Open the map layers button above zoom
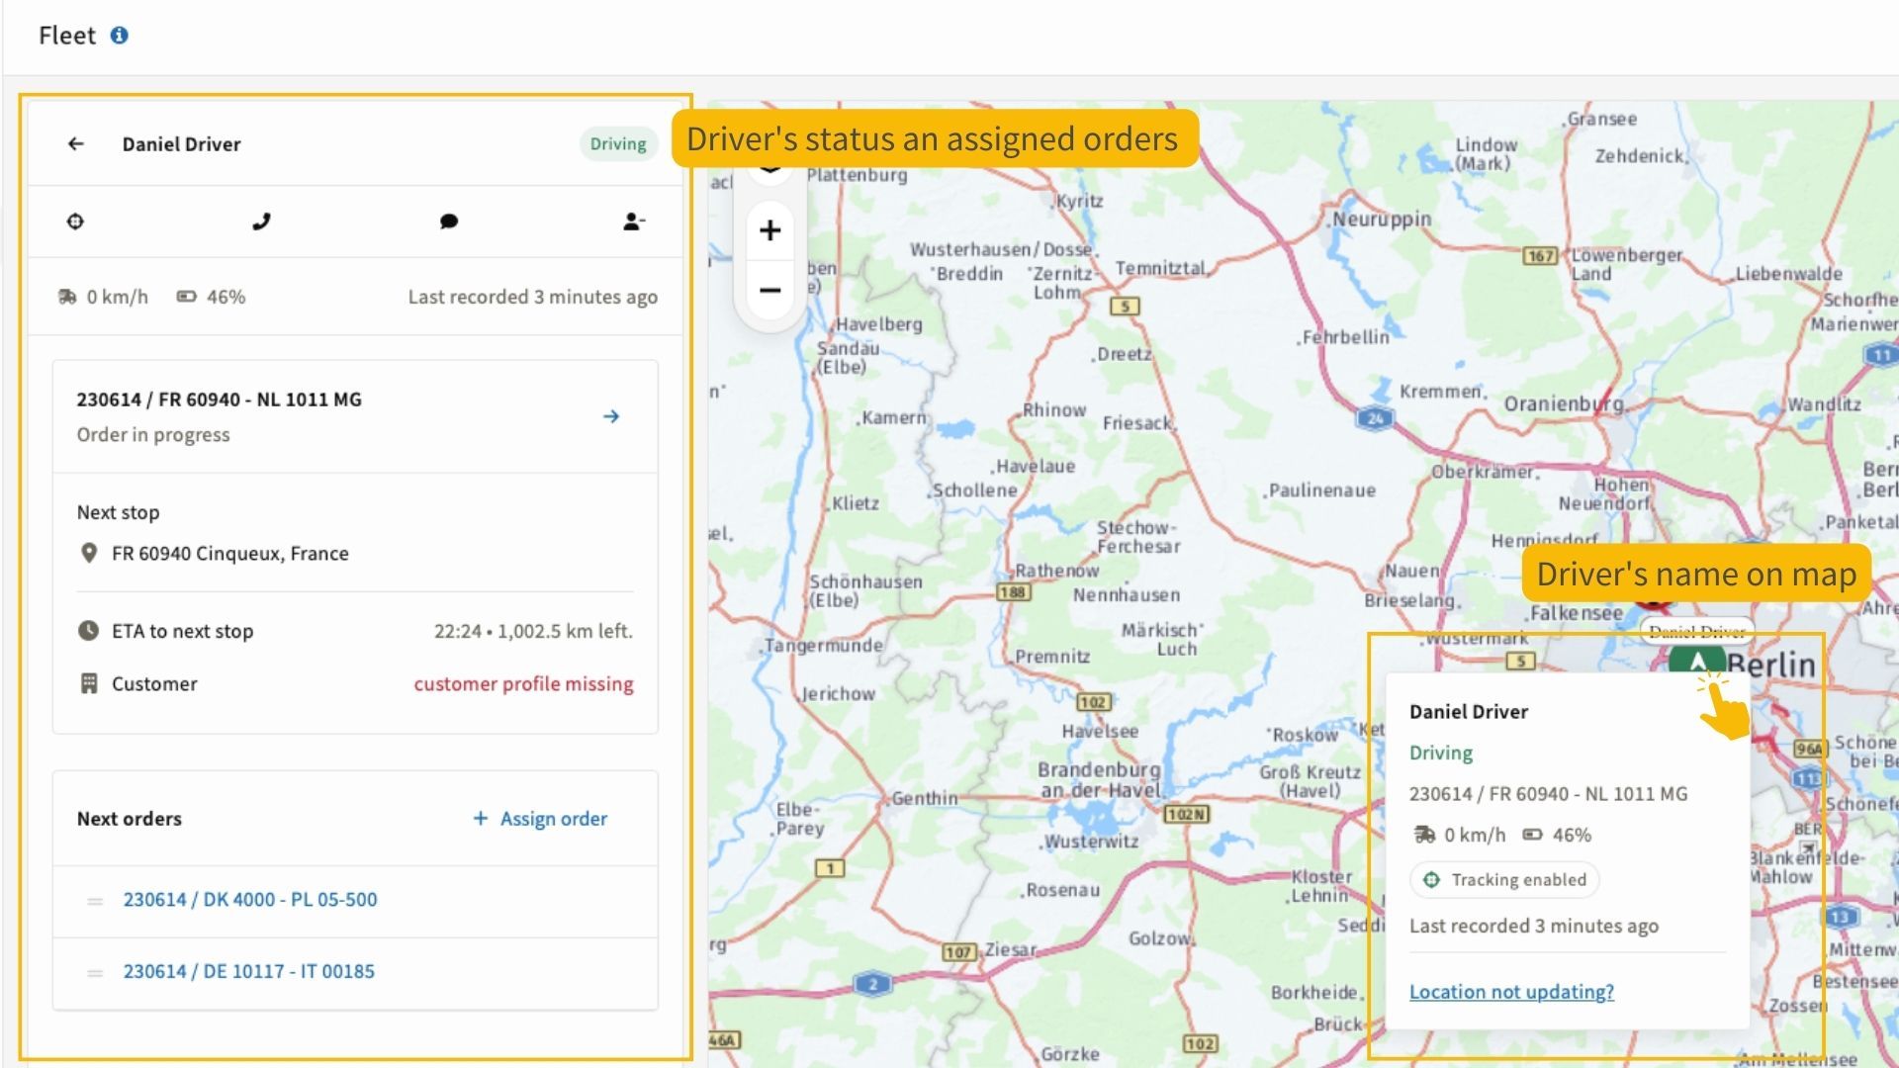Viewport: 1899px width, 1068px height. point(769,170)
